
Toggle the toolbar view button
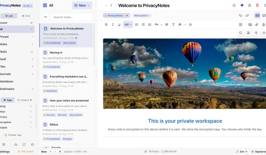point(257,15)
